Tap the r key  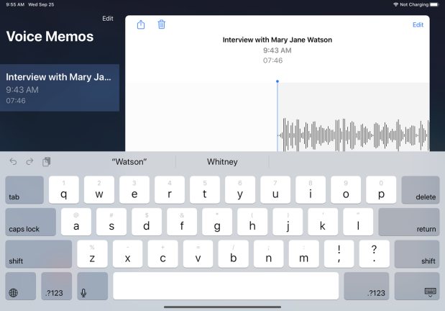click(170, 189)
